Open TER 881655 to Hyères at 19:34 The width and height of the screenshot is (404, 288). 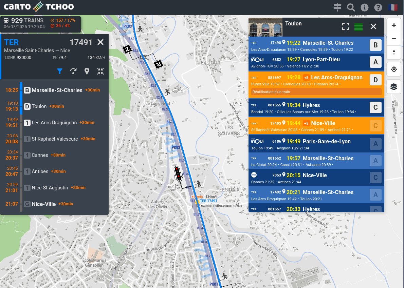[x=316, y=108]
